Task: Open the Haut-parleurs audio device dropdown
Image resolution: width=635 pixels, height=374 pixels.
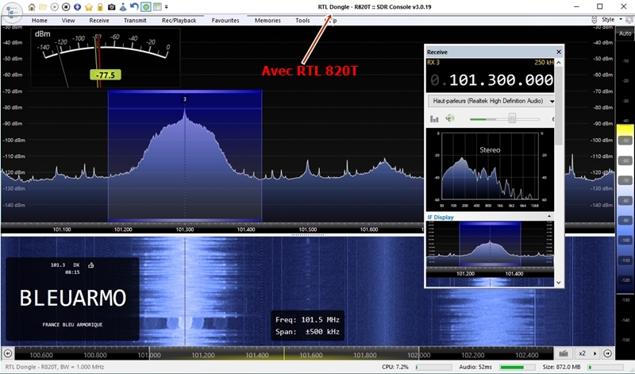Action: click(491, 101)
